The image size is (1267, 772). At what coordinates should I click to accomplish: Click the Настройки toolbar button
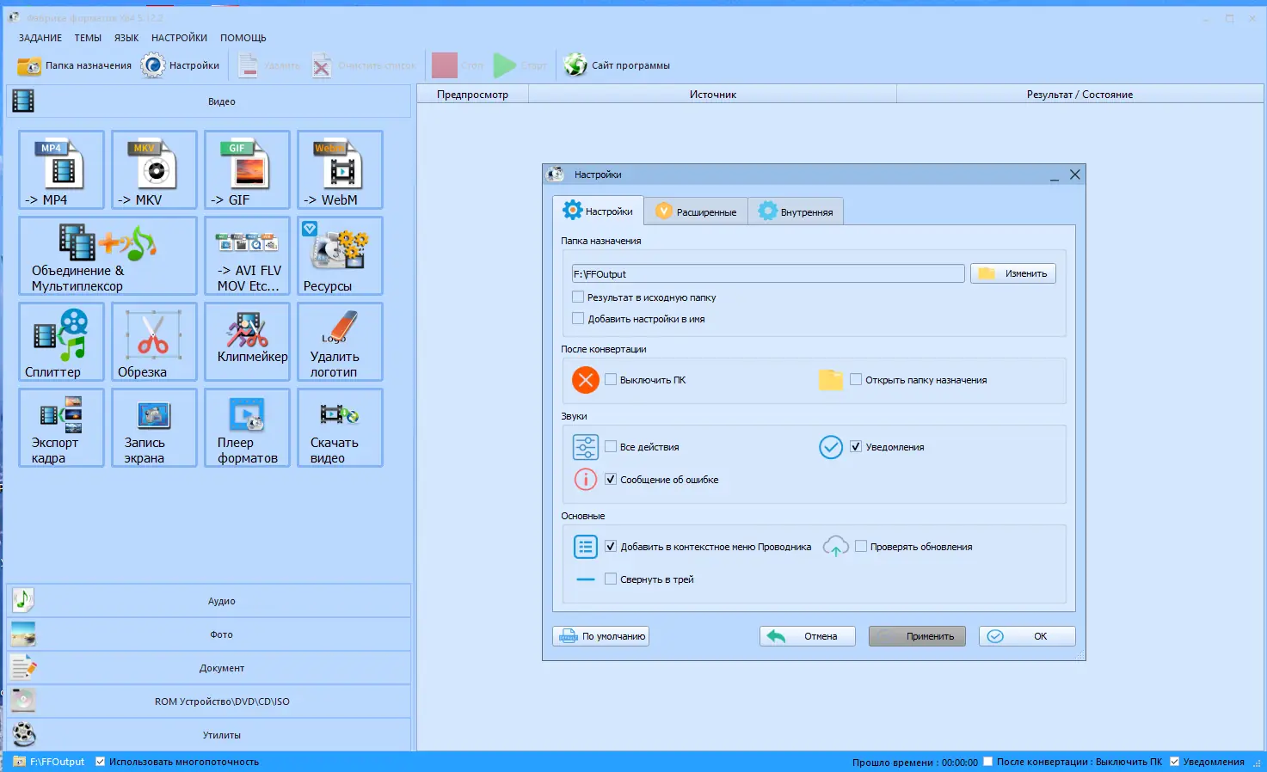click(181, 65)
